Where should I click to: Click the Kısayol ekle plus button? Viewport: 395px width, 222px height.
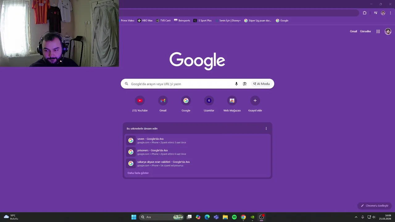(255, 101)
